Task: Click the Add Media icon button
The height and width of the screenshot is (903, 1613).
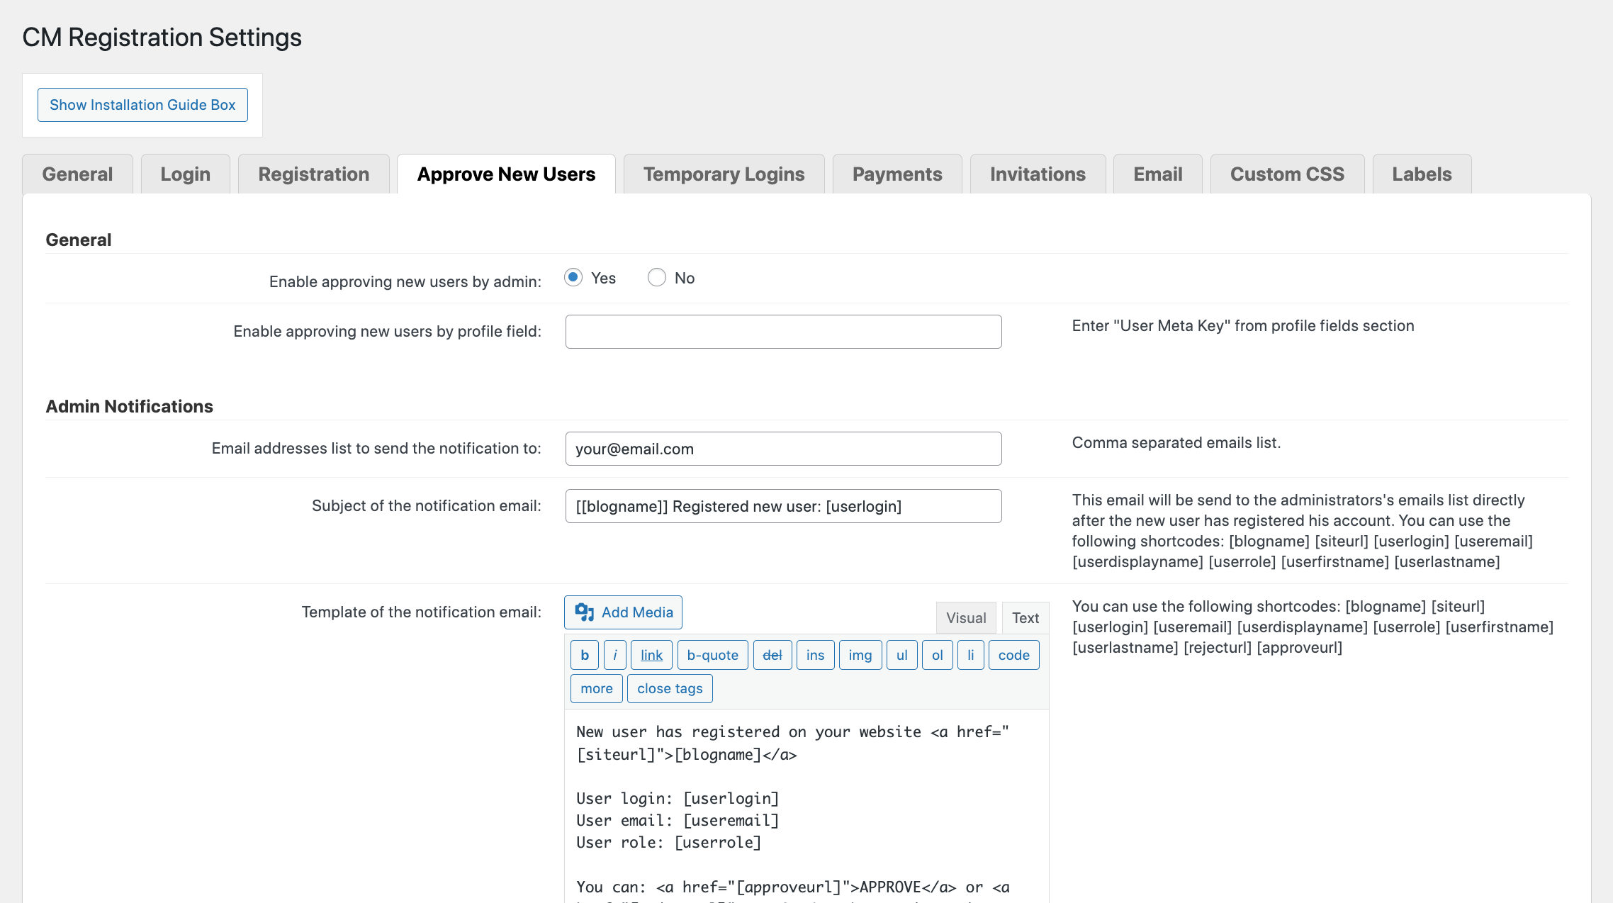Action: tap(623, 612)
